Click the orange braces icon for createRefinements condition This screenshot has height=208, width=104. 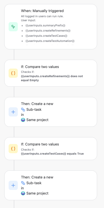[x=13, y=73]
